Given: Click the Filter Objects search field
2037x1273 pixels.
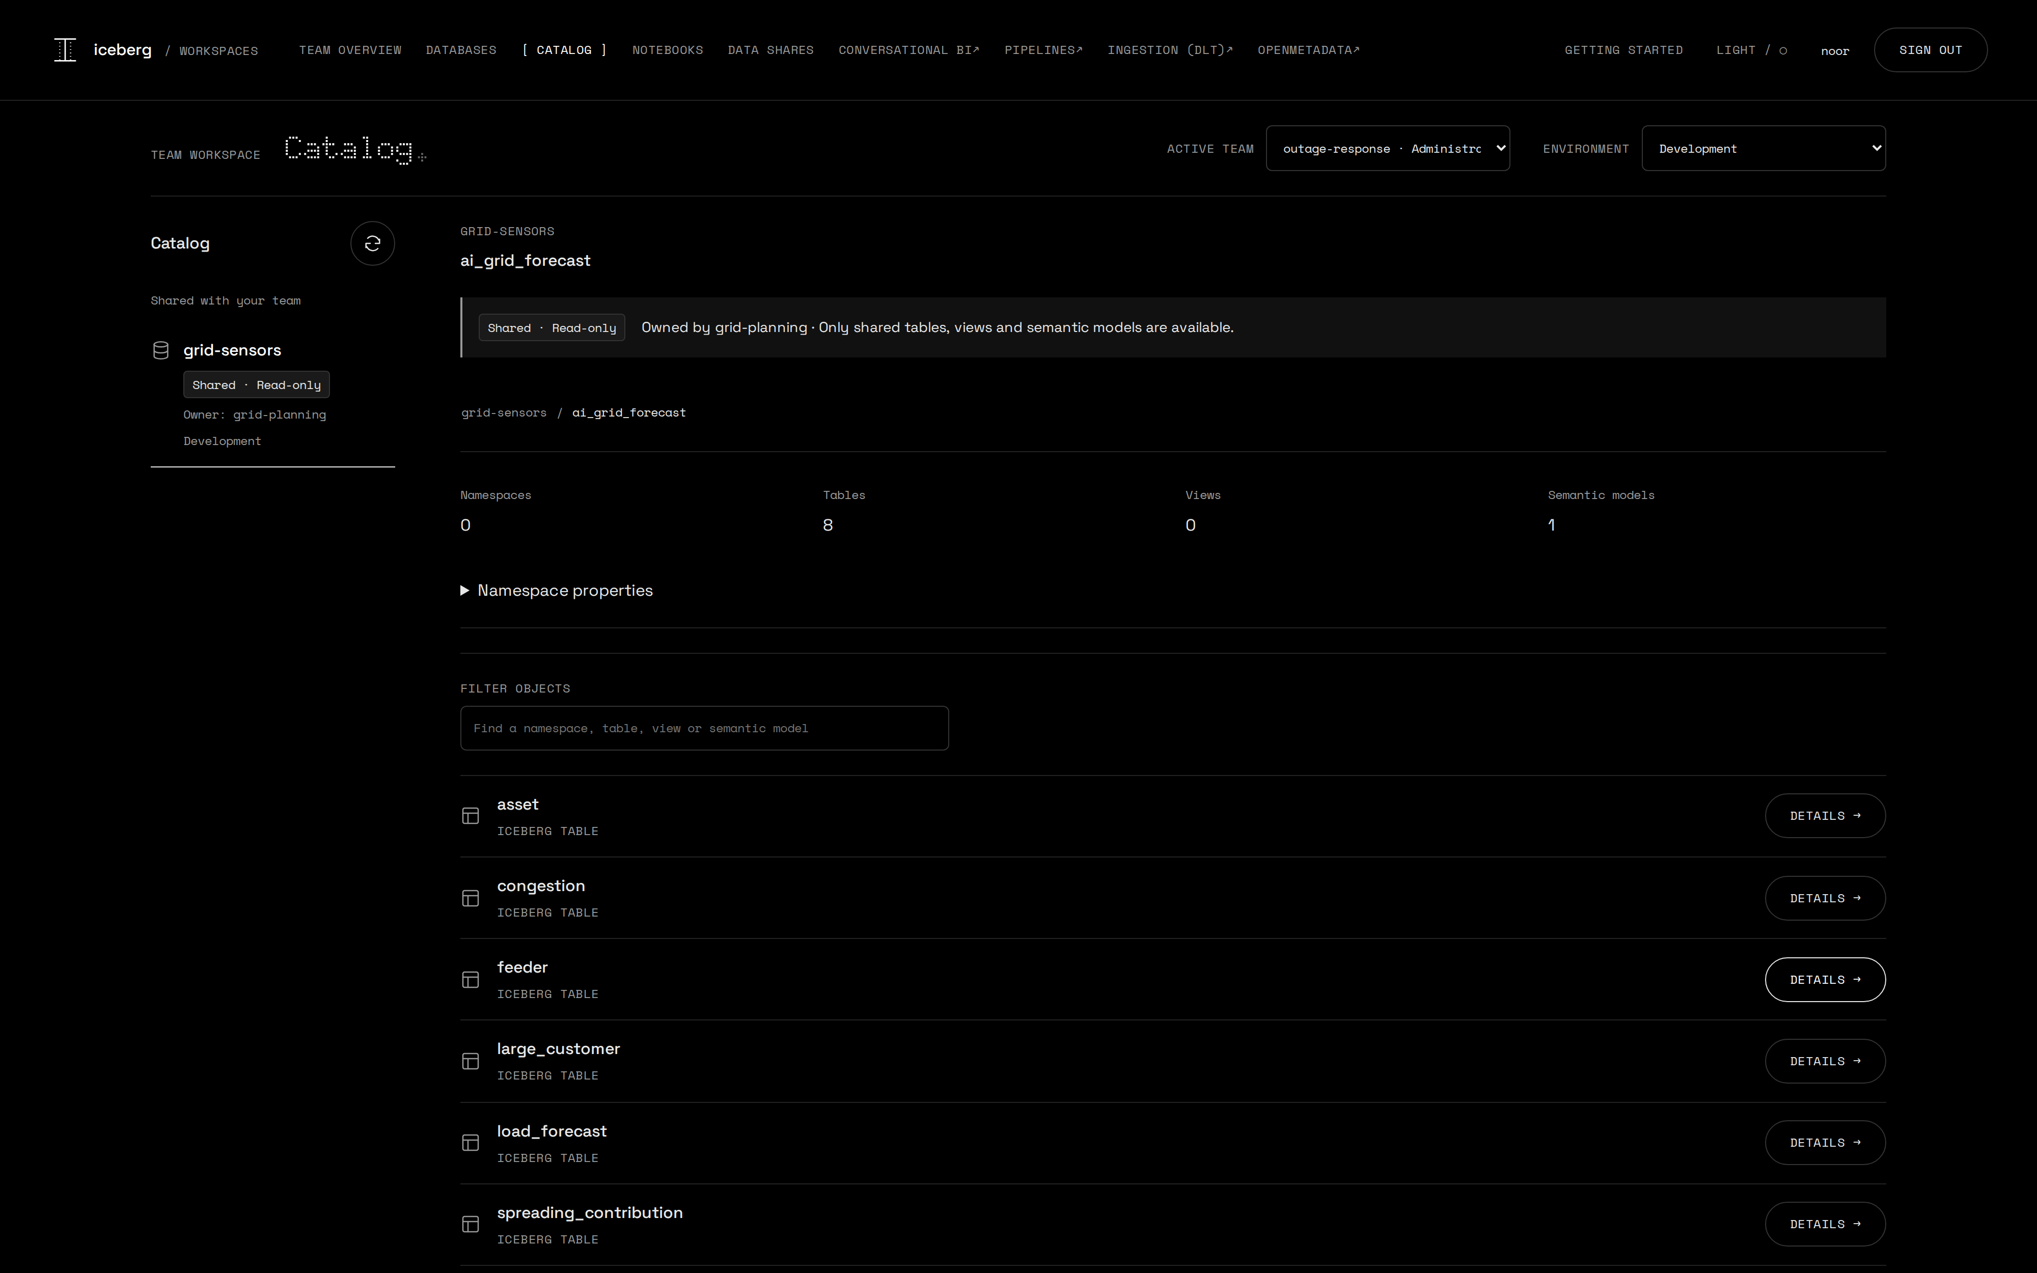Looking at the screenshot, I should [x=704, y=728].
